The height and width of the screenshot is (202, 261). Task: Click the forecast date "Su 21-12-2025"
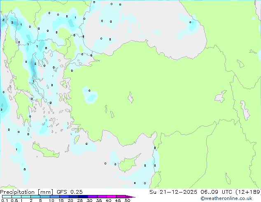coord(165,192)
